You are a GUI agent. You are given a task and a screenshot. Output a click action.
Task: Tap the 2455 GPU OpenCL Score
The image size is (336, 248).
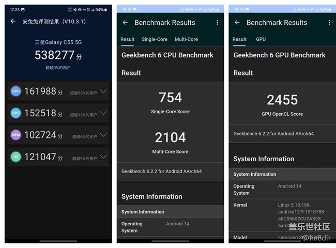(282, 100)
